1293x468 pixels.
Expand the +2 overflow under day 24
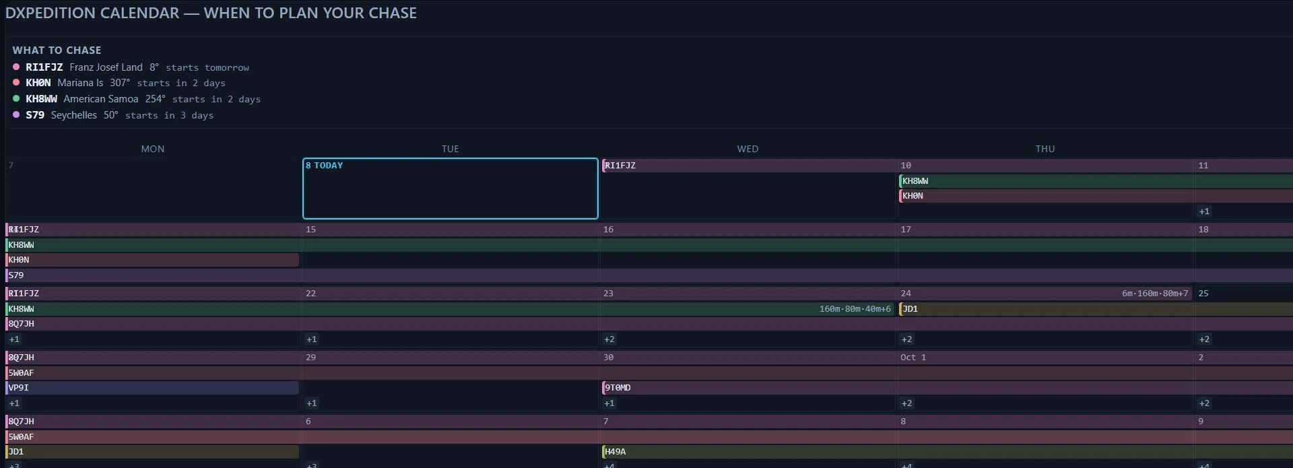click(x=906, y=339)
